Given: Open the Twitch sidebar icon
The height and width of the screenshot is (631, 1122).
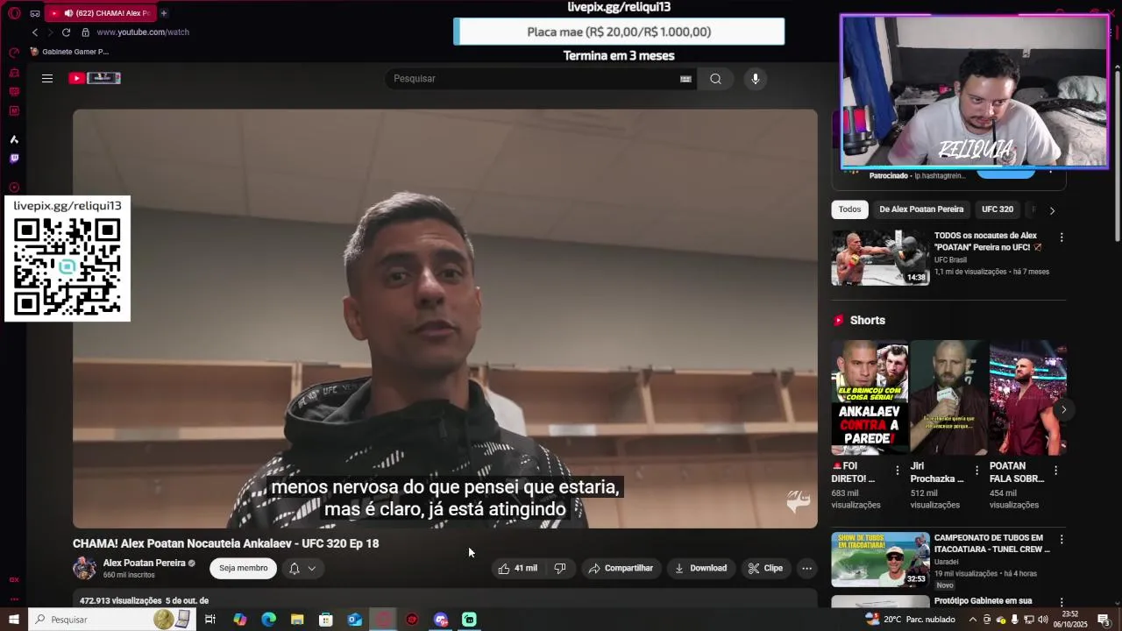Looking at the screenshot, I should point(14,159).
